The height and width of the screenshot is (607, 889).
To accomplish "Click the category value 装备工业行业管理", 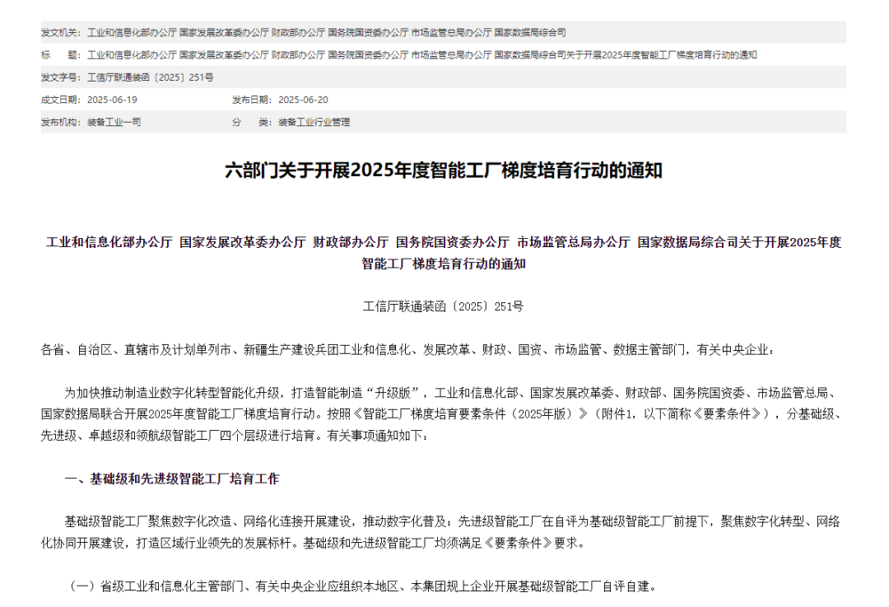I will 314,122.
